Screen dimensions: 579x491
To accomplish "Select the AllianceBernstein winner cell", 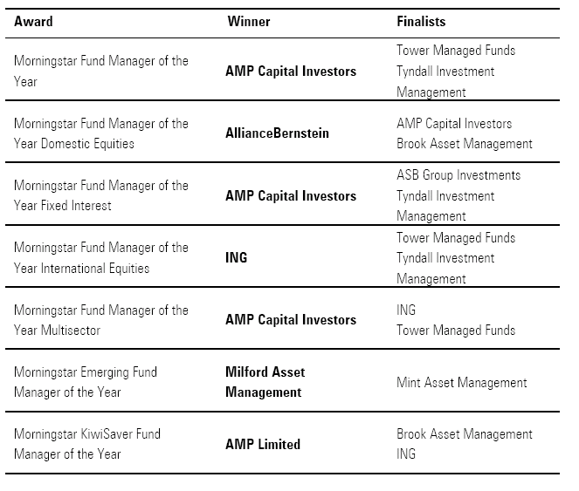I will tap(277, 133).
